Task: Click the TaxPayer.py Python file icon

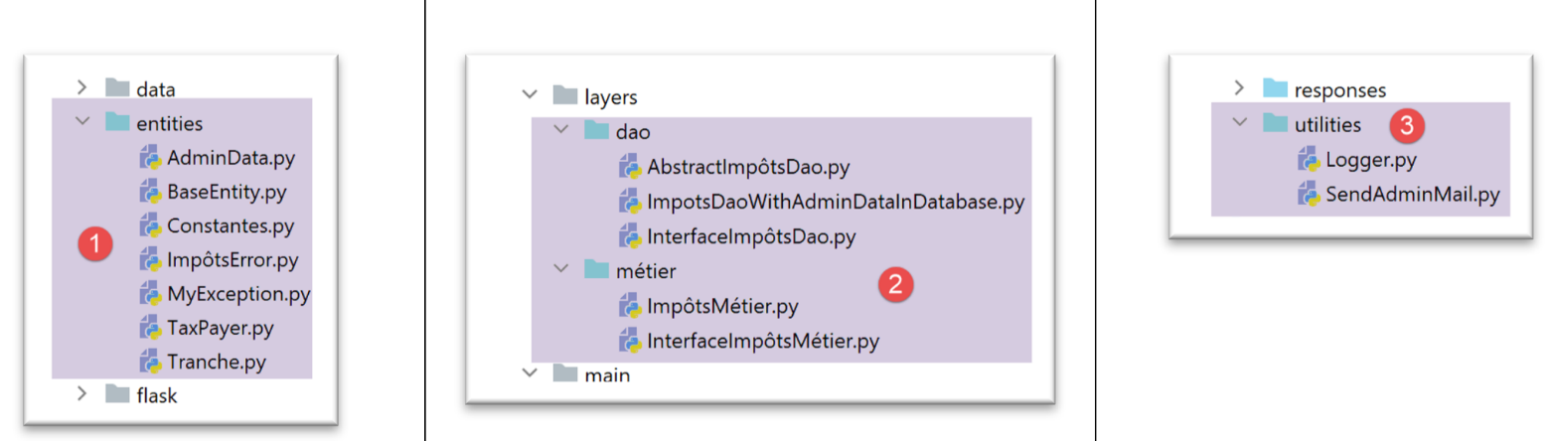Action: (151, 328)
